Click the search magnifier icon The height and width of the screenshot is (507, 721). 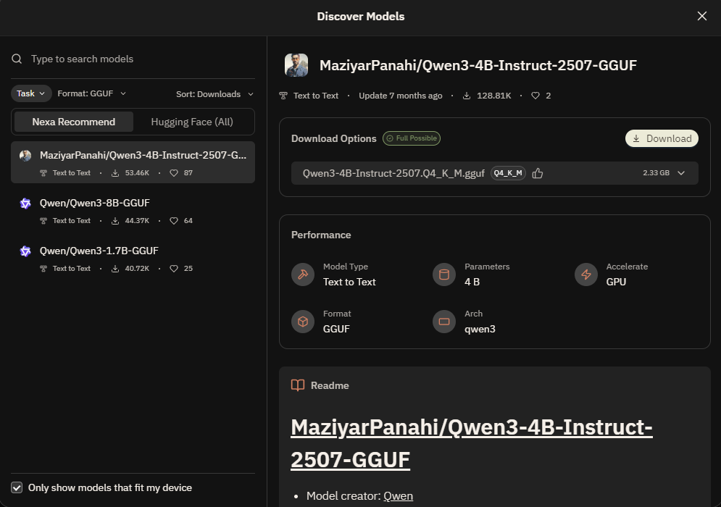(17, 59)
